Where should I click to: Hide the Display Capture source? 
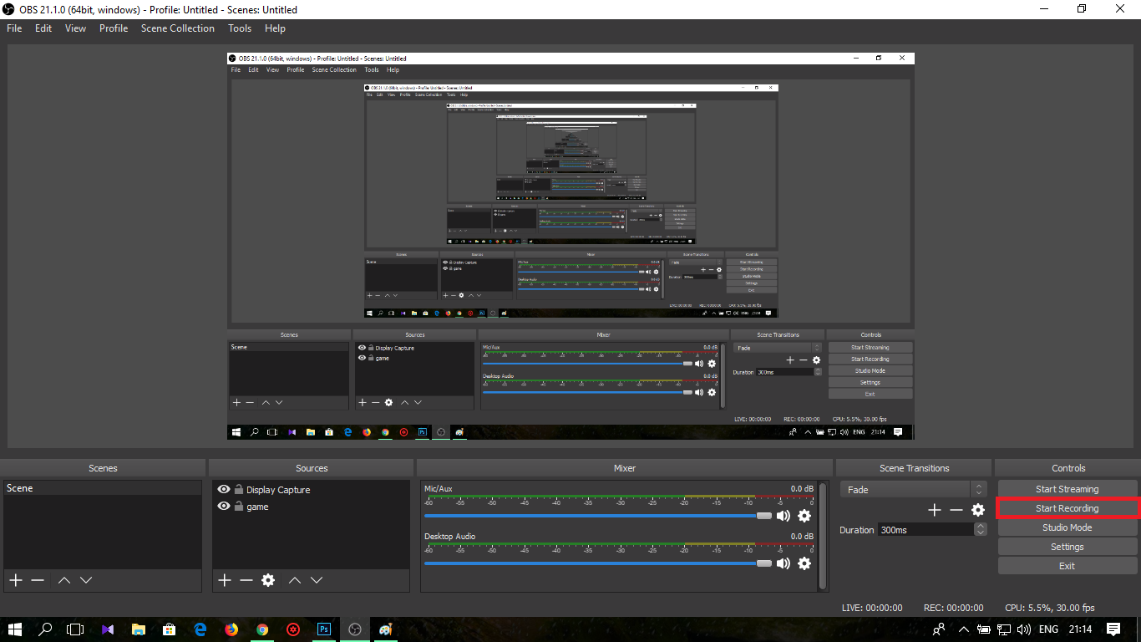(224, 490)
